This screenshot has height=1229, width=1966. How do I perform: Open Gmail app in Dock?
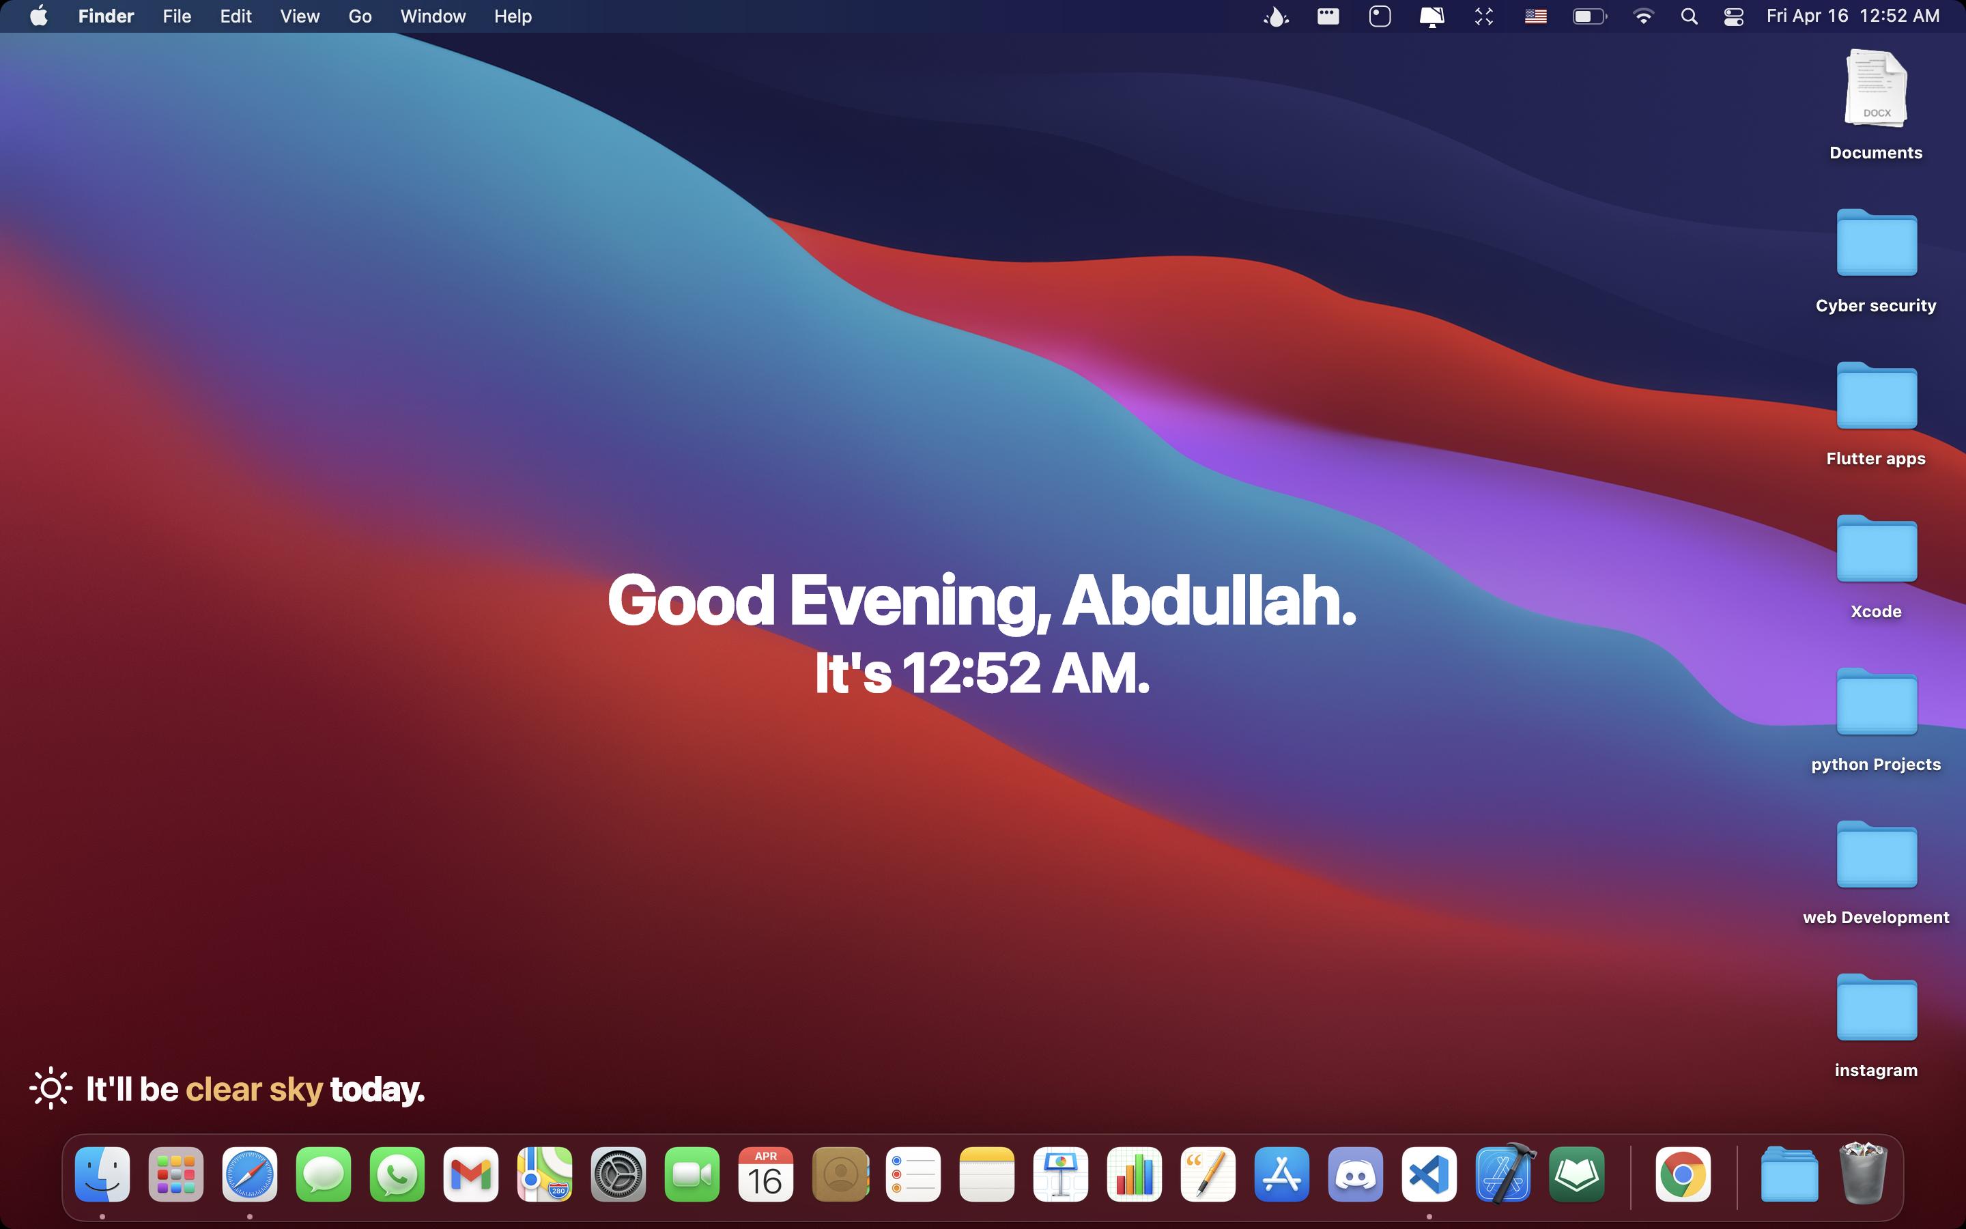pyautogui.click(x=470, y=1174)
